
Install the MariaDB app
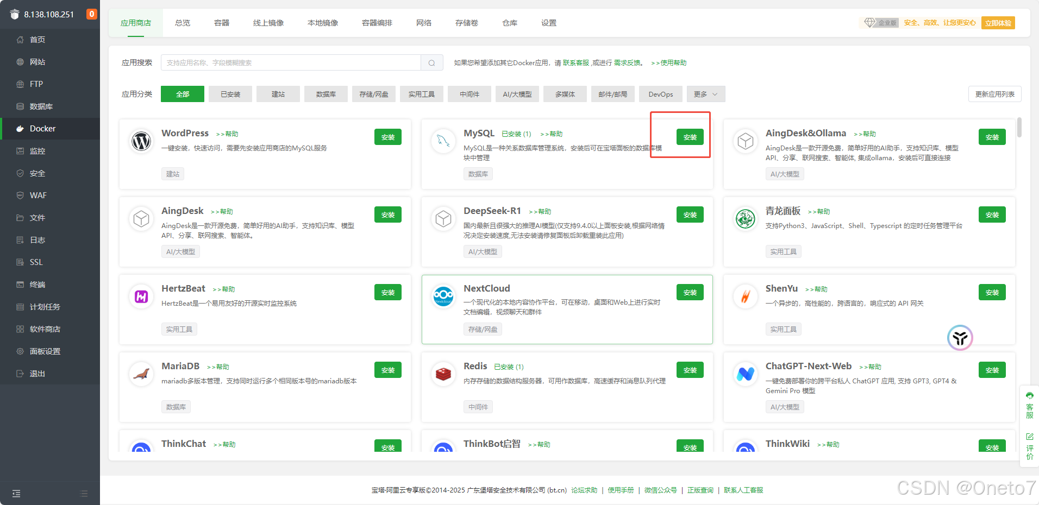pos(388,370)
